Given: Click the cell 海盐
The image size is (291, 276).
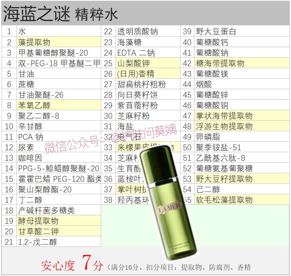Looking at the screenshot, I should 148,126.
